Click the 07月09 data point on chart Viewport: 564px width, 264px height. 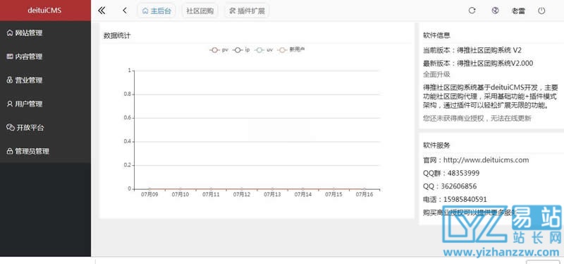click(149, 189)
